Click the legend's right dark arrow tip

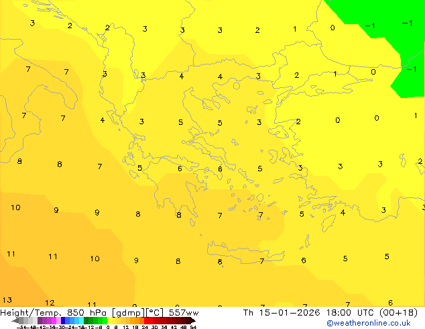click(194, 320)
